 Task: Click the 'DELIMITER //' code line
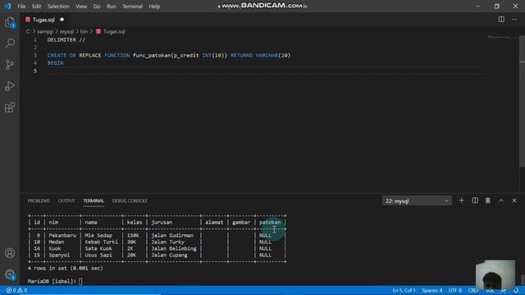tap(66, 40)
